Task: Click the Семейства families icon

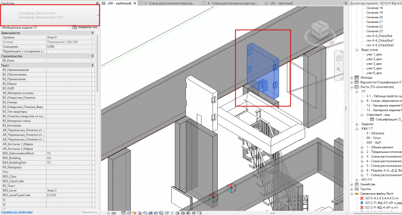Action: [356, 184]
